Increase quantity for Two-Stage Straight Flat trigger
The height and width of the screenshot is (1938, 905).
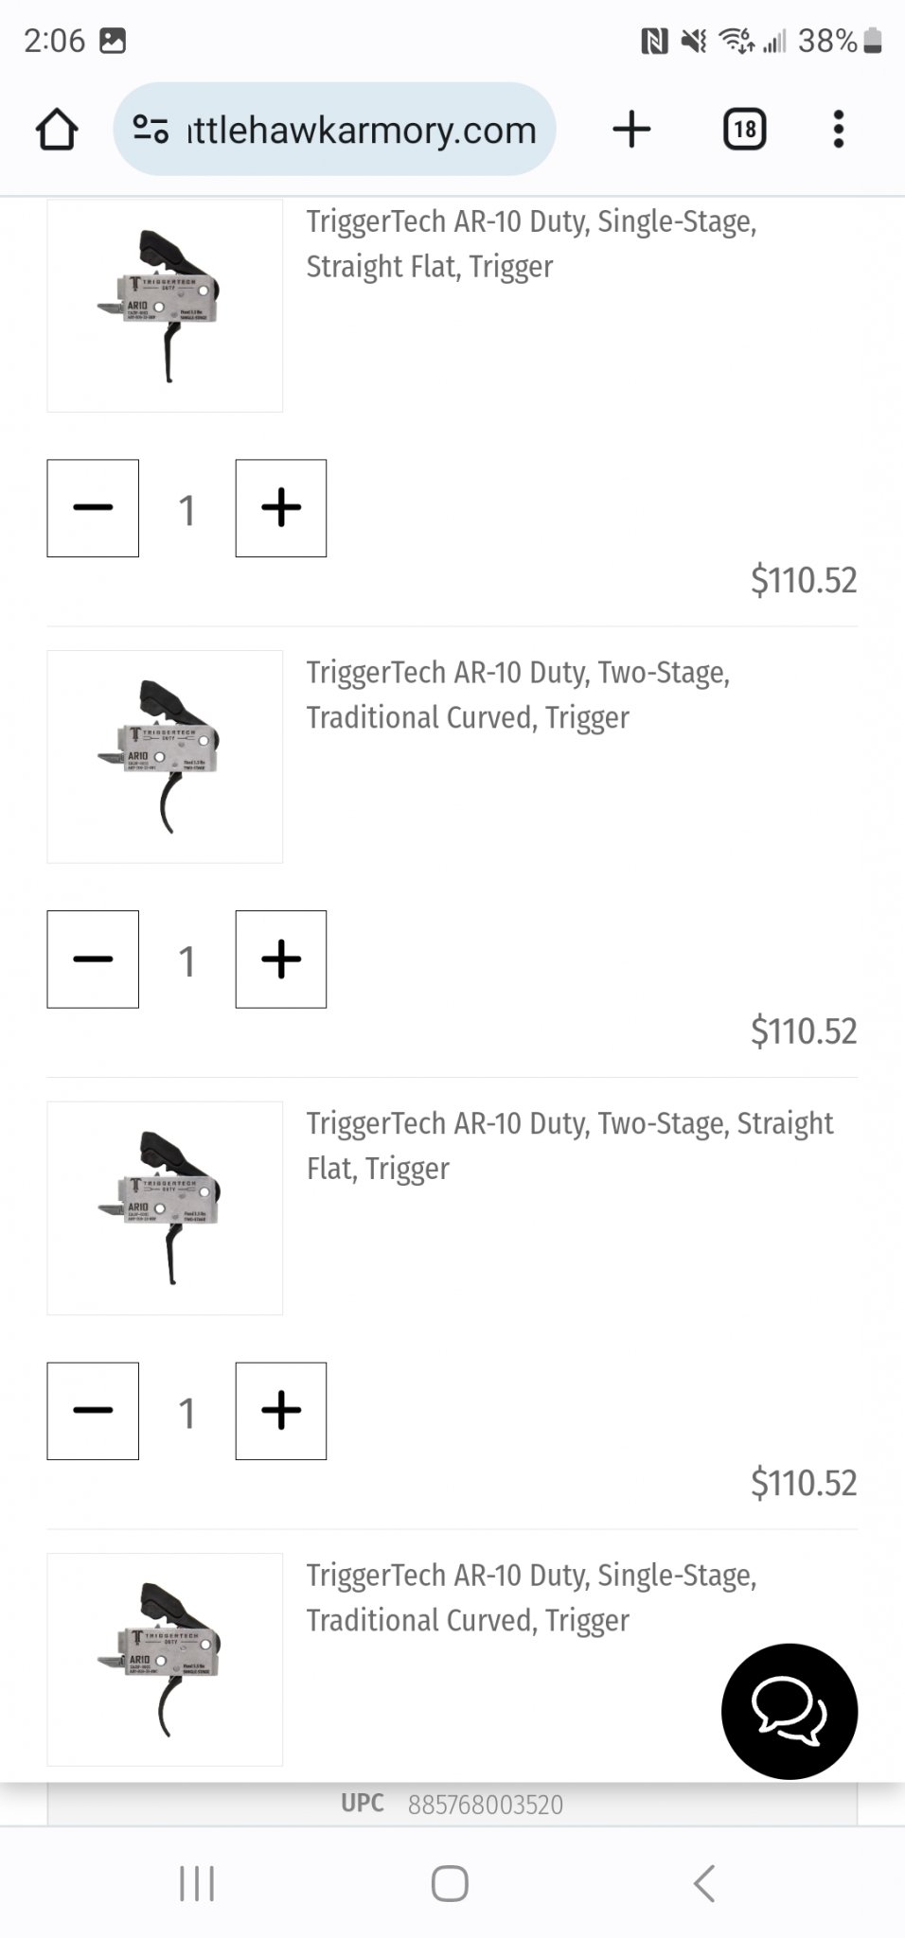pos(281,1411)
